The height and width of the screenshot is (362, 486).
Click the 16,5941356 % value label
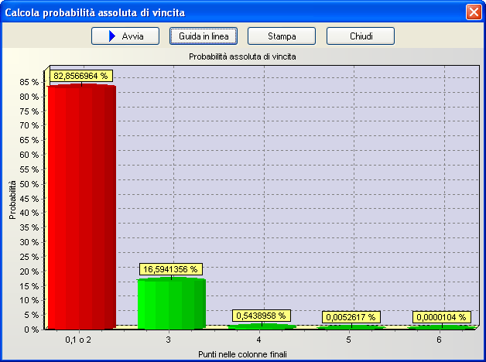pyautogui.click(x=171, y=269)
